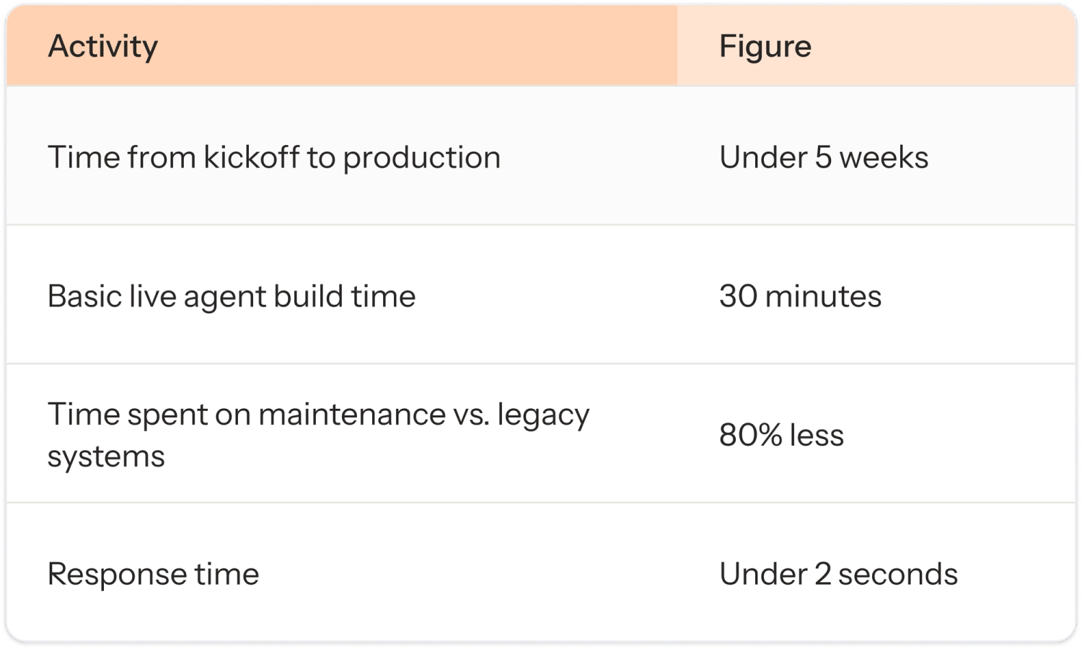Select 'Basic live agent build time' cell
The width and height of the screenshot is (1082, 649).
click(231, 296)
